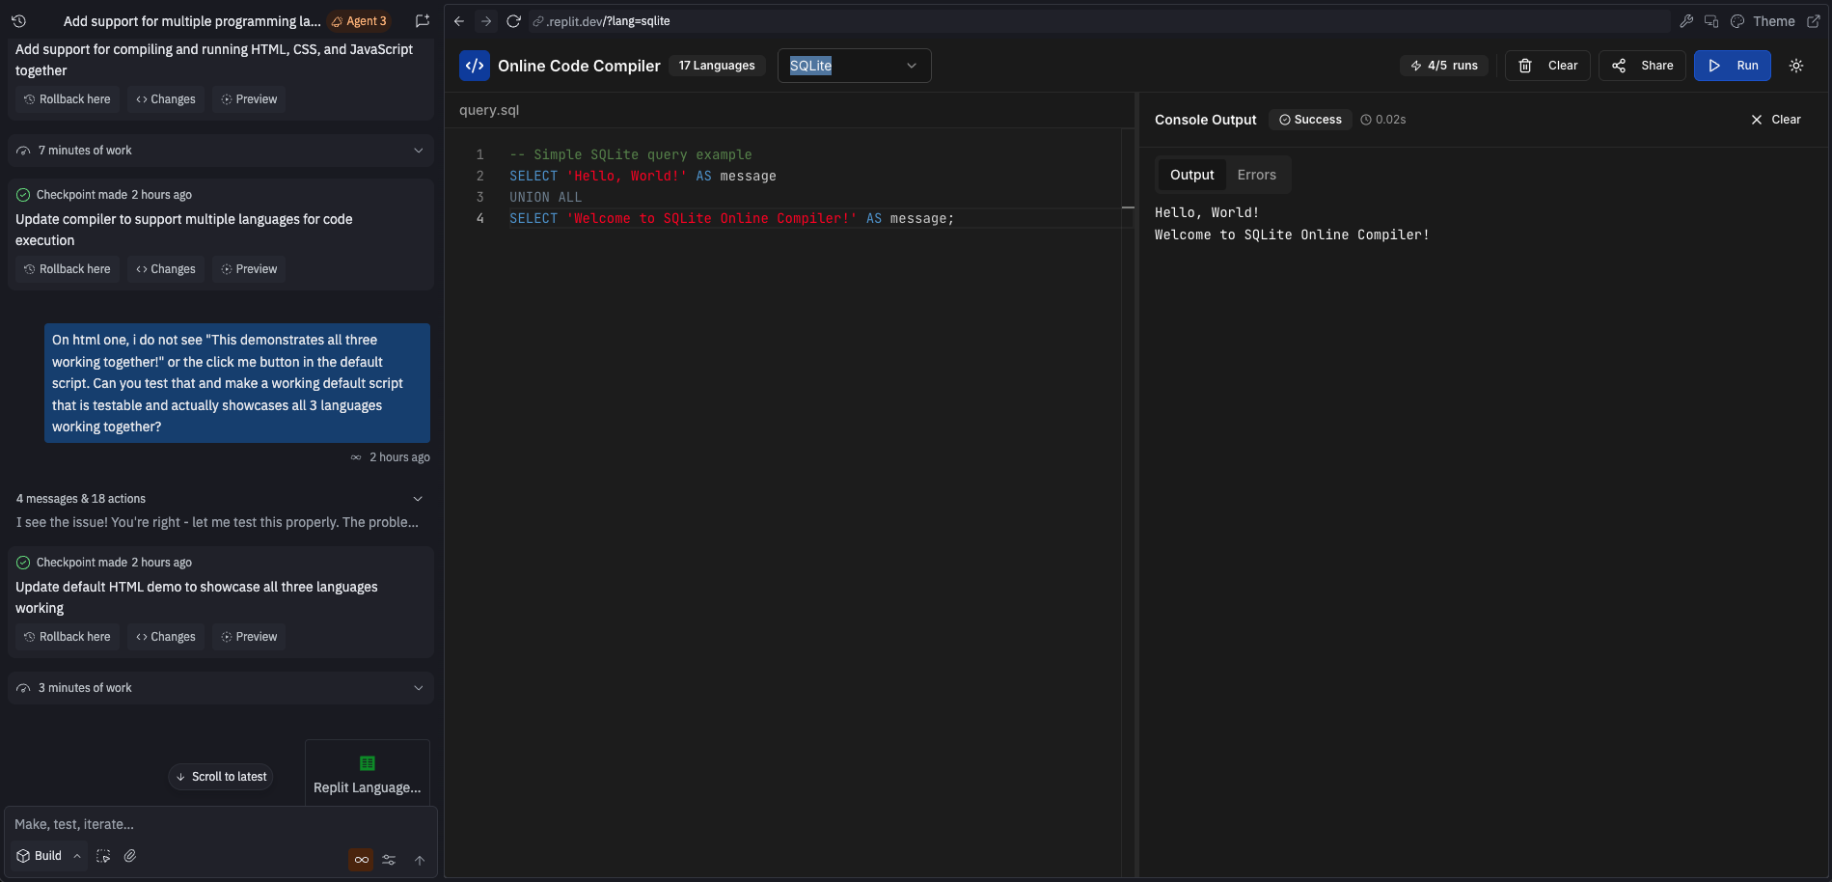Toggle infinity mode in the prompt bar
The image size is (1832, 882).
click(360, 859)
